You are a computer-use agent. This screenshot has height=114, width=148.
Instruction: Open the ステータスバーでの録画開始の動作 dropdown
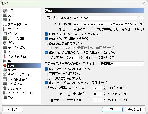pos(122,64)
